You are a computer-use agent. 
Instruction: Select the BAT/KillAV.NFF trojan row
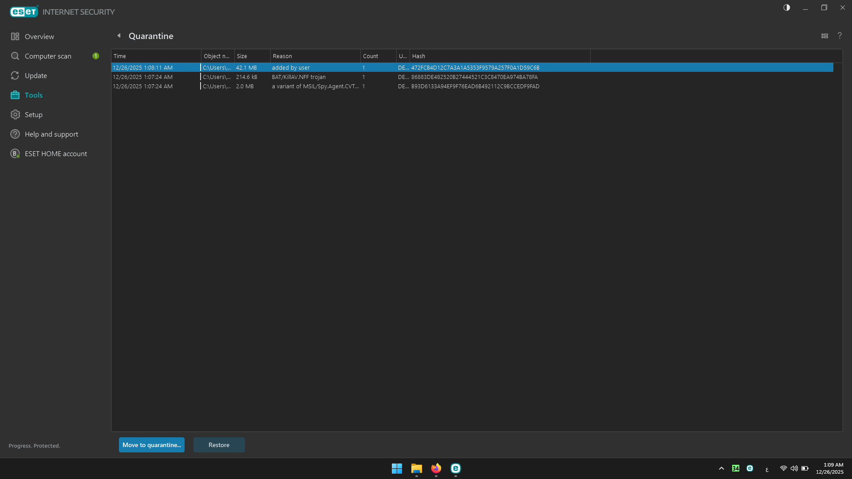coord(299,77)
